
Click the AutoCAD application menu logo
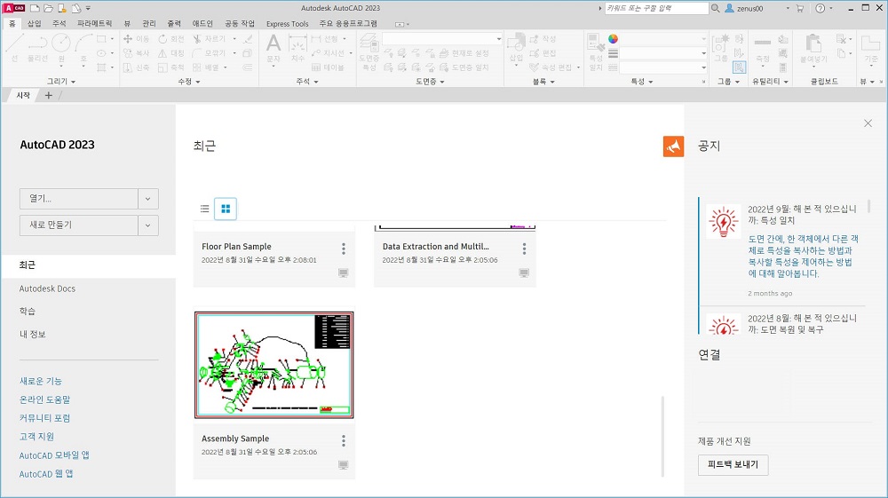point(14,8)
